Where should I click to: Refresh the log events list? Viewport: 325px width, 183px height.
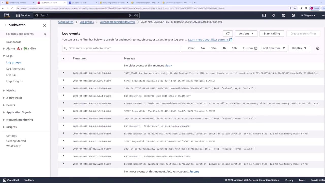click(x=228, y=34)
